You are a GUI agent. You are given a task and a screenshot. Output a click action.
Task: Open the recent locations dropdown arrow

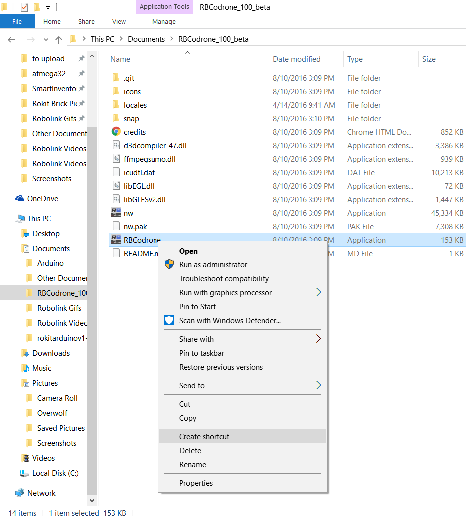[x=46, y=39]
